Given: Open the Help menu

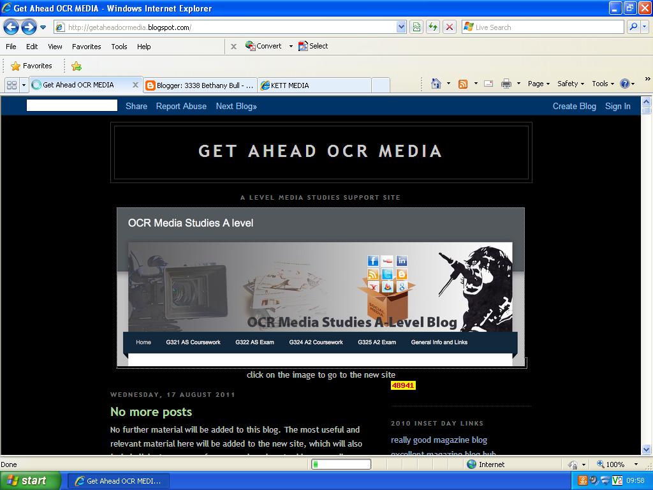Looking at the screenshot, I should tap(144, 47).
